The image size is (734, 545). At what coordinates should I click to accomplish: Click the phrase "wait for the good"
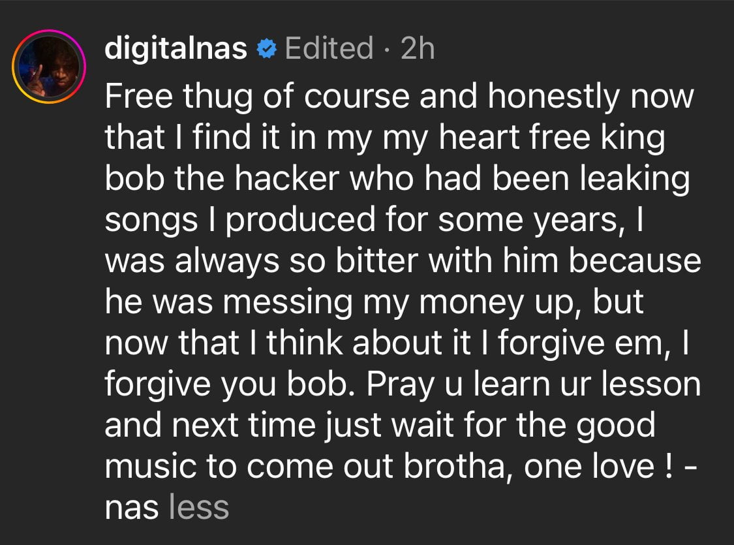528,426
